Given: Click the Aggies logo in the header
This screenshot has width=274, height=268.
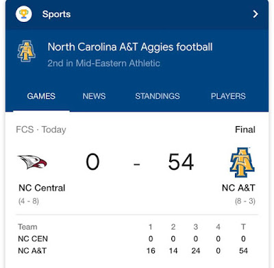Looking at the screenshot, I should tap(26, 51).
